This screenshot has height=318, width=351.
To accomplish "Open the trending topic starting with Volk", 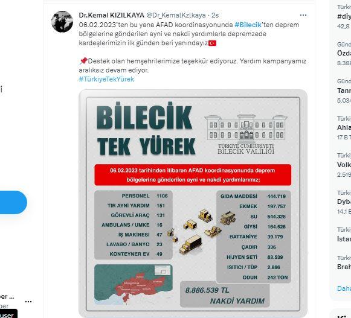I will click(x=344, y=165).
